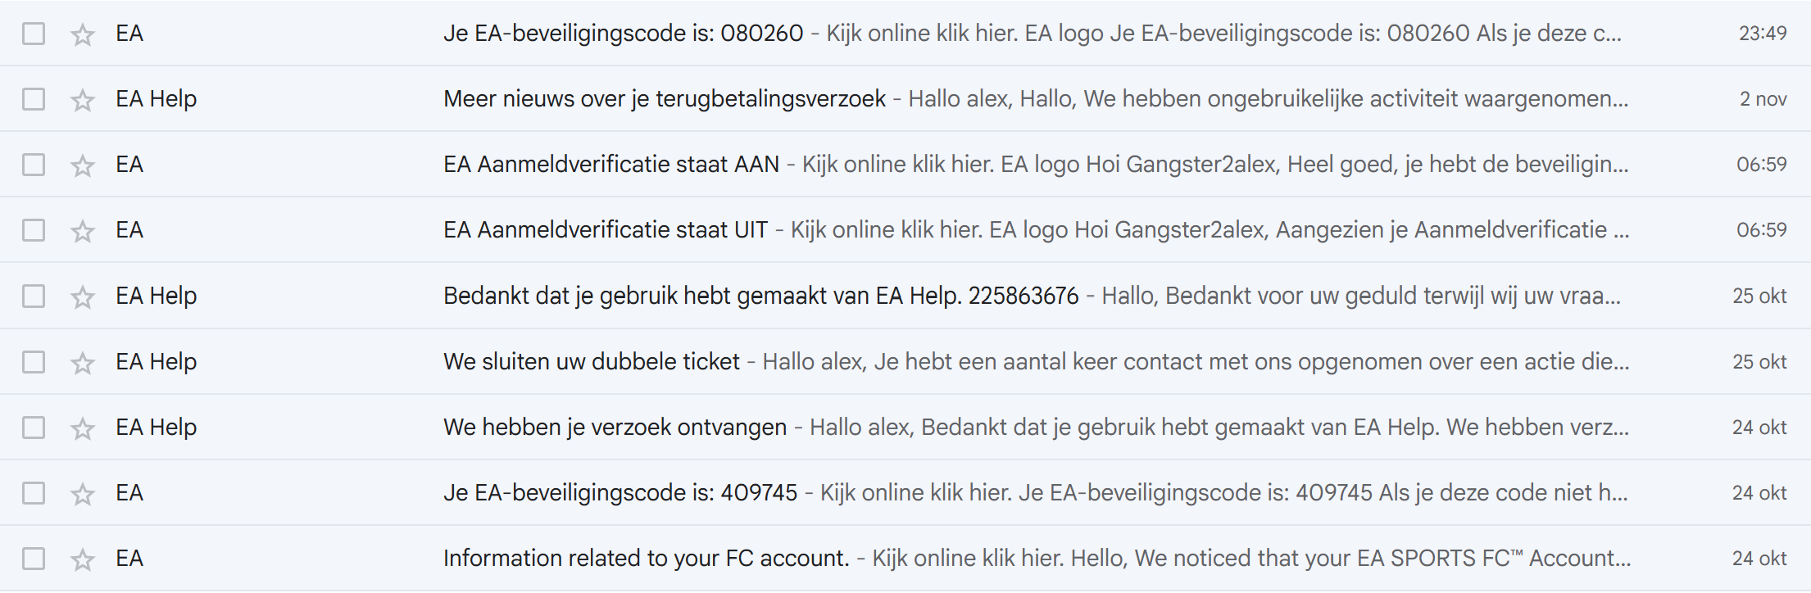The width and height of the screenshot is (1811, 593).
Task: Star the 'Meer nieuws over je terugbetalingsverzoek' email
Action: pyautogui.click(x=83, y=100)
